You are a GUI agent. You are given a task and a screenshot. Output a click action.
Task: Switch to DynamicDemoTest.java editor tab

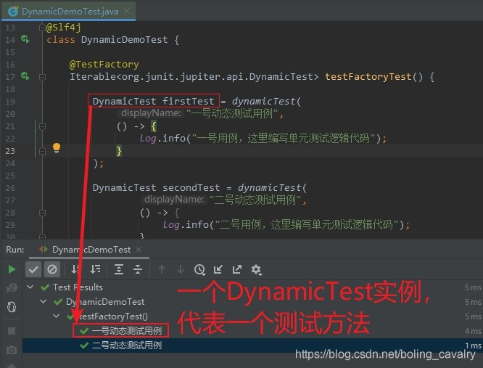[x=70, y=12]
